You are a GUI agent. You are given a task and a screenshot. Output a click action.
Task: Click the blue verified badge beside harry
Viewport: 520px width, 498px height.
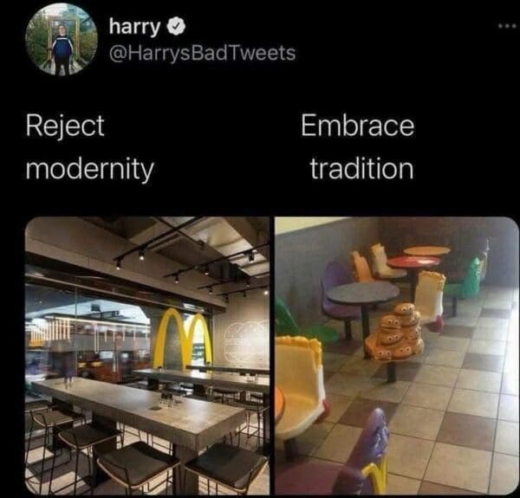(172, 28)
